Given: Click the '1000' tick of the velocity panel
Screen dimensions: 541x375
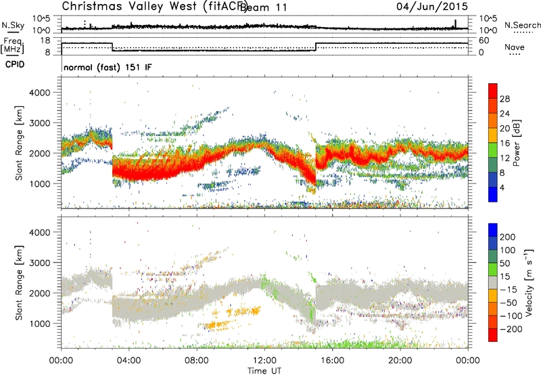Looking at the screenshot, I should coord(40,324).
